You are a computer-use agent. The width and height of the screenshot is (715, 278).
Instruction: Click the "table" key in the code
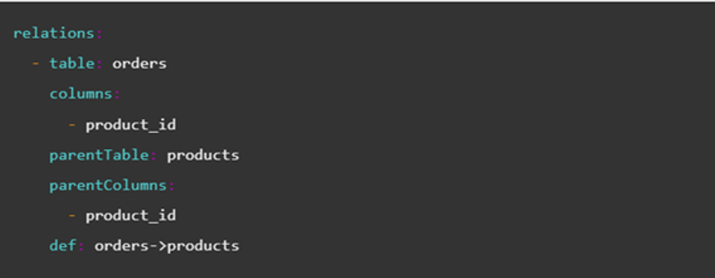pos(72,63)
